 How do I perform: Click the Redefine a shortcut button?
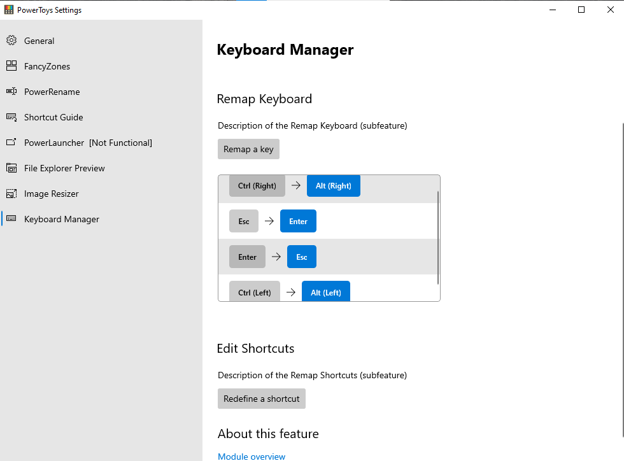pos(261,398)
